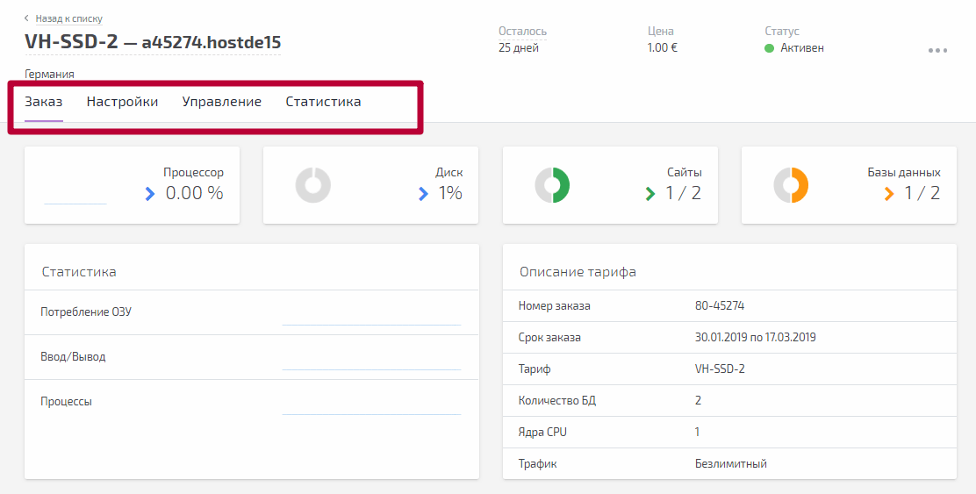Click the orange Базы данных donut chart
The width and height of the screenshot is (976, 494).
click(791, 185)
